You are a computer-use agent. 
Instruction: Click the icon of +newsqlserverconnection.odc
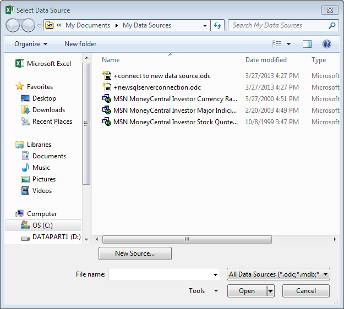click(x=107, y=87)
